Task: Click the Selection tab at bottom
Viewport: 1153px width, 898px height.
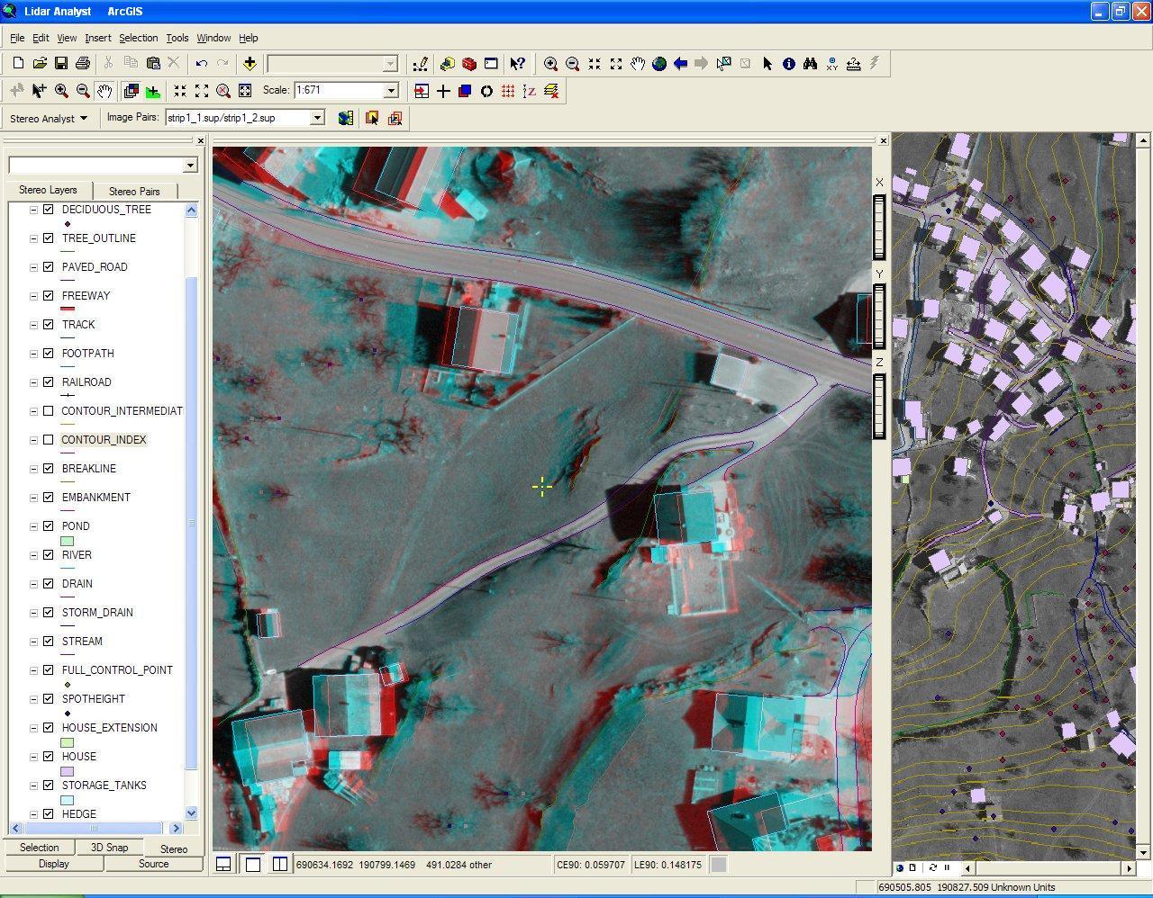Action: tap(40, 848)
